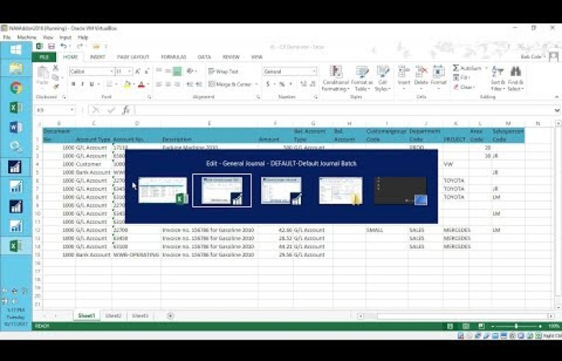
Task: Add a new sheet with plus icon
Action: pyautogui.click(x=170, y=315)
